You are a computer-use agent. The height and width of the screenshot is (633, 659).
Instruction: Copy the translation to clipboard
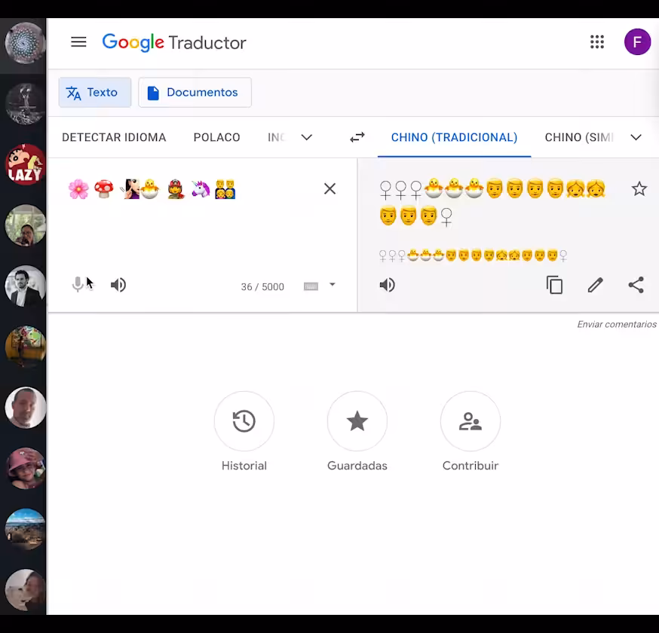[x=554, y=285]
